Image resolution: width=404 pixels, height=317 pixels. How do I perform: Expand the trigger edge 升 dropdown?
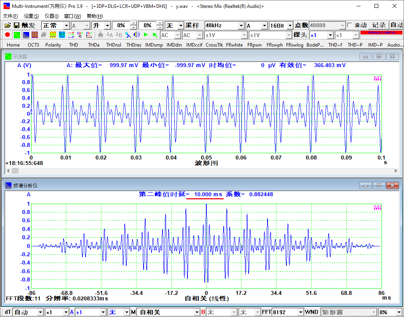[108, 26]
